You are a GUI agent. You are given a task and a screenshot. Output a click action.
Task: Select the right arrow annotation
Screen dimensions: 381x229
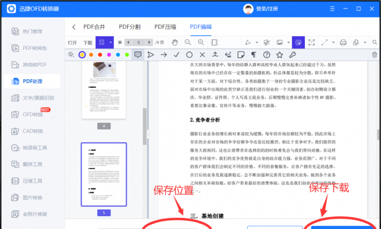[164, 55]
